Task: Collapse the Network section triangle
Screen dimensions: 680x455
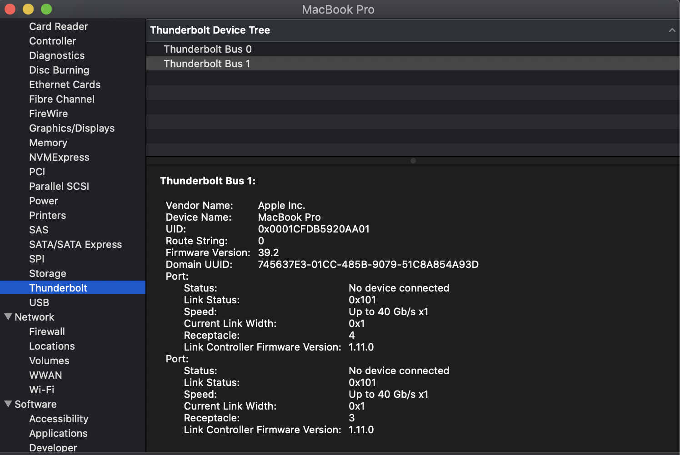Action: (8, 317)
